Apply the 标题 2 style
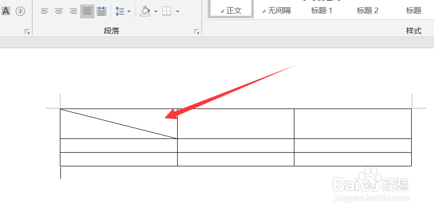The width and height of the screenshot is (434, 213). 368,11
